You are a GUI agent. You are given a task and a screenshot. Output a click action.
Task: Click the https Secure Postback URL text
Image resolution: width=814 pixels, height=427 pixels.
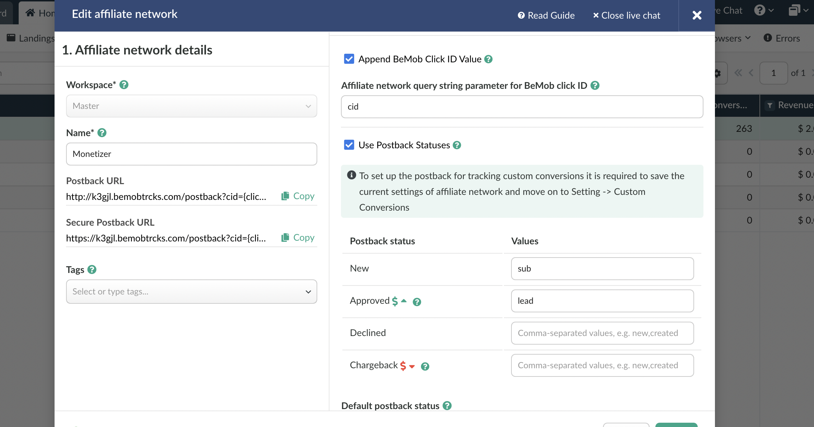(x=166, y=238)
